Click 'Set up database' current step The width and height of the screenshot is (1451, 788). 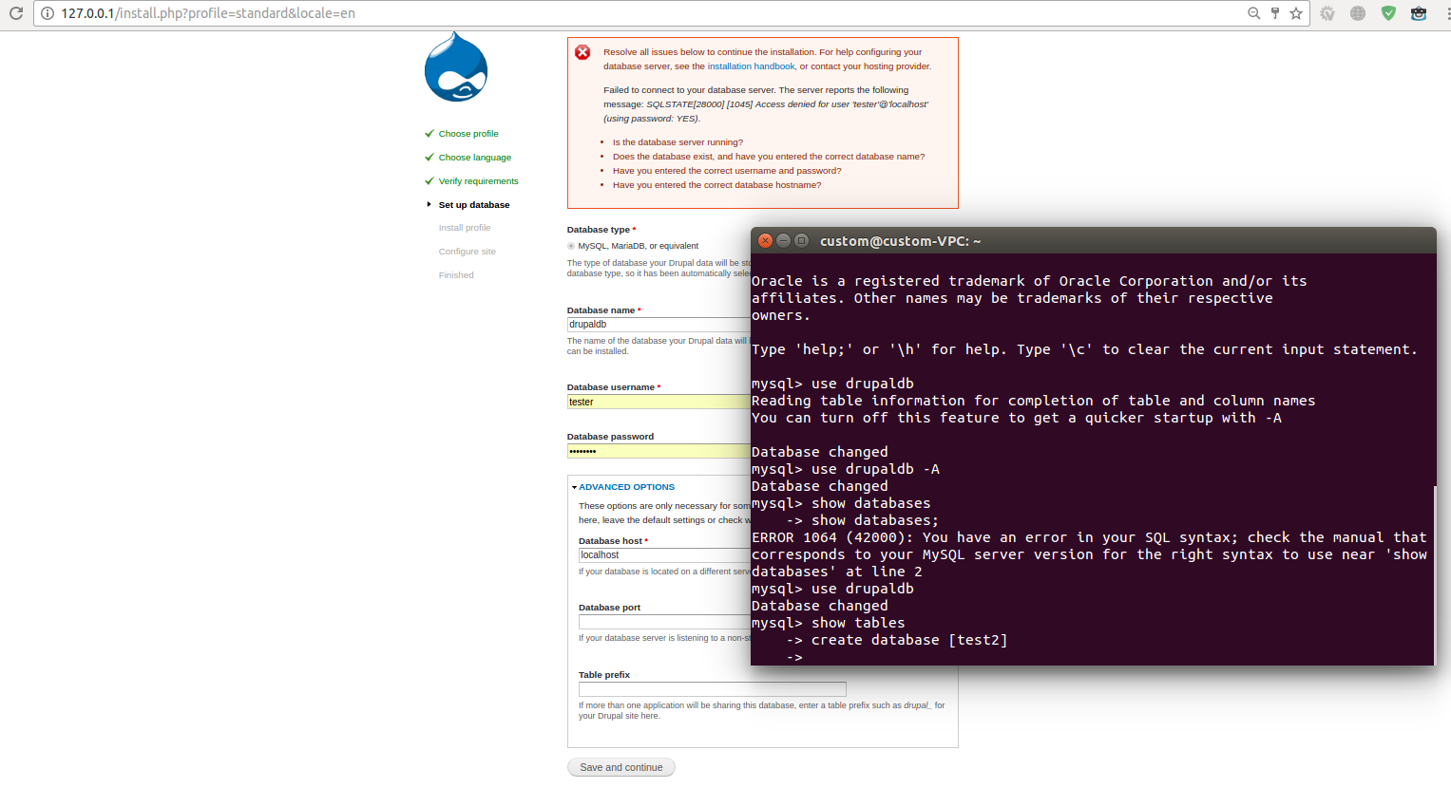[474, 205]
